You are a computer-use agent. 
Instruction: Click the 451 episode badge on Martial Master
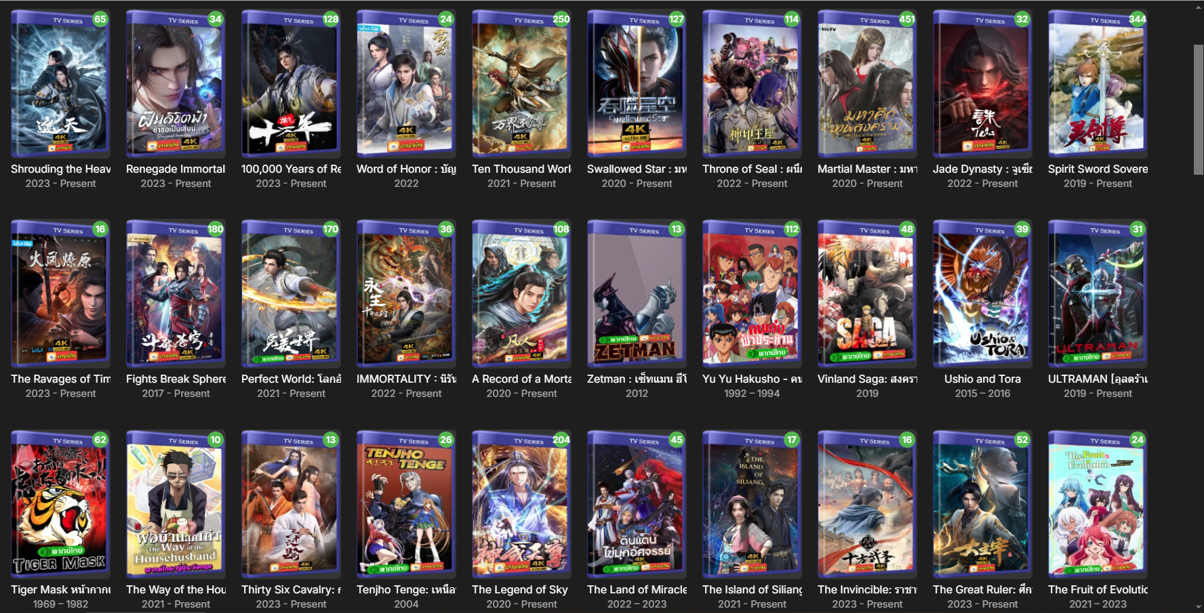pos(906,19)
